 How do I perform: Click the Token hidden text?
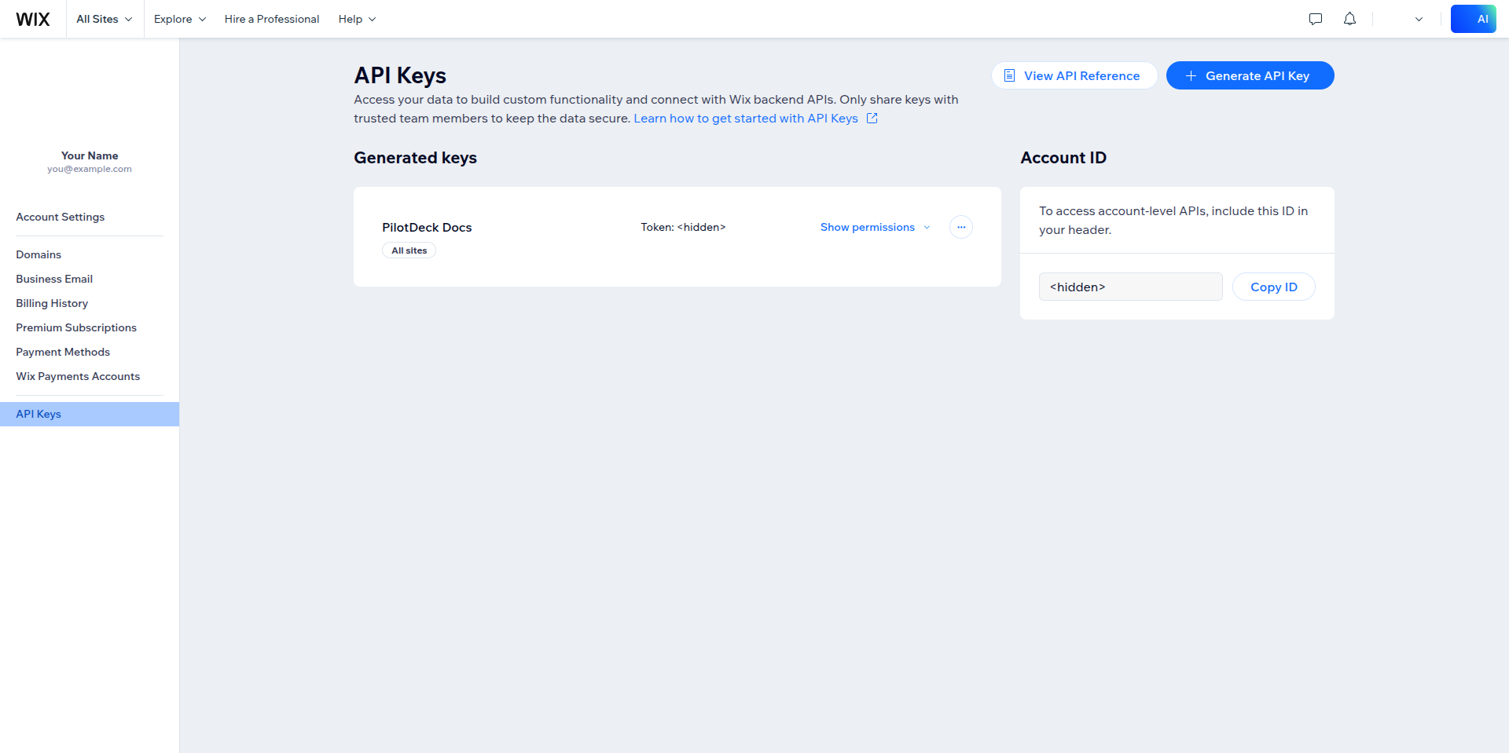[683, 227]
